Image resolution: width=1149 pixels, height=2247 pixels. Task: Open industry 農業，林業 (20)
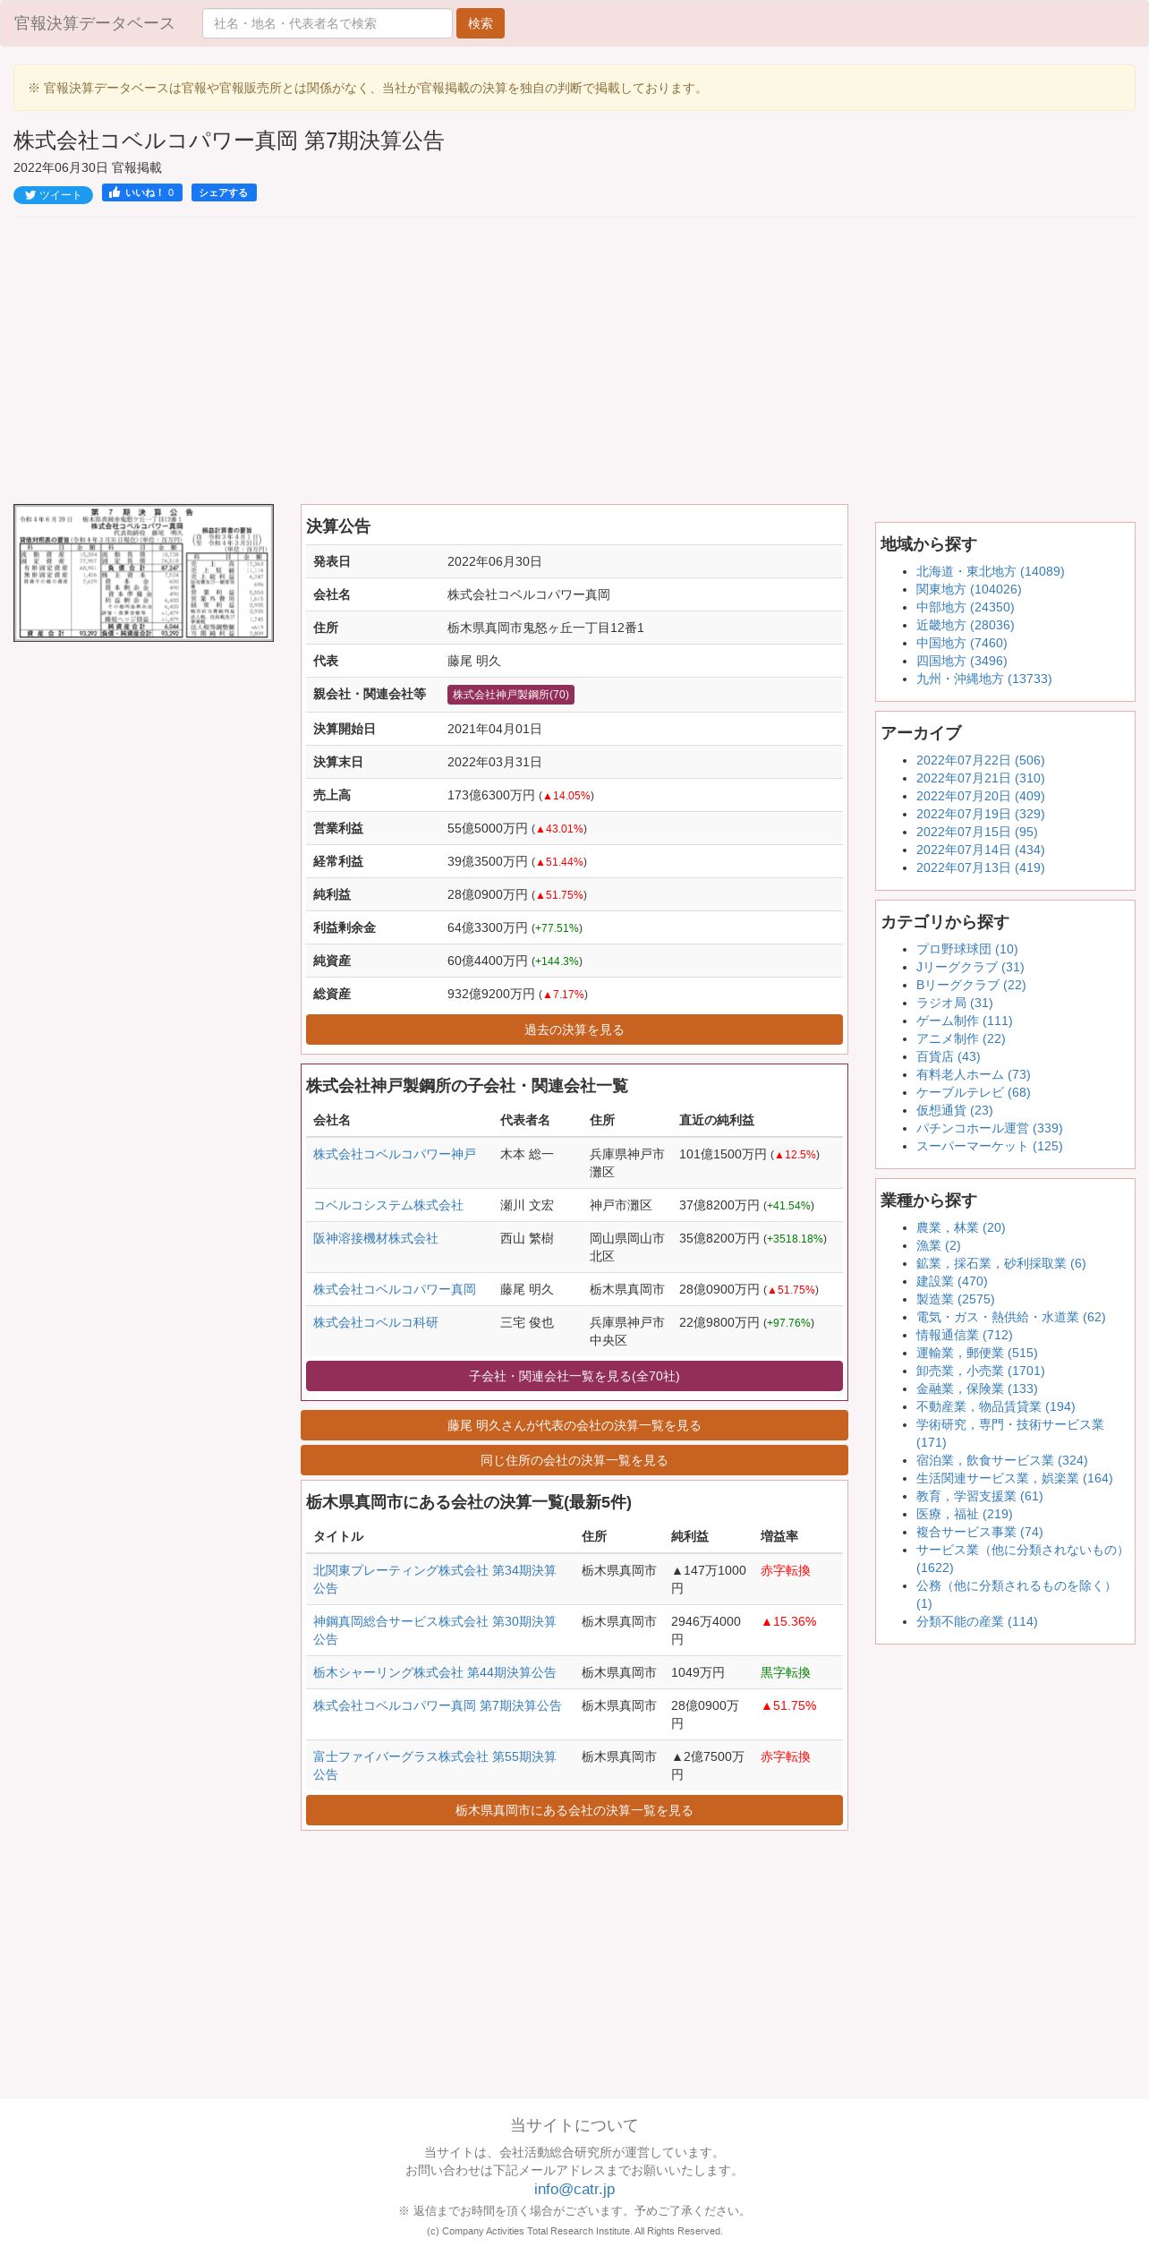click(960, 1227)
